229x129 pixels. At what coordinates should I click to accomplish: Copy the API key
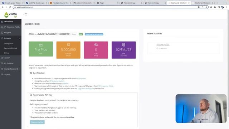[x=74, y=34]
